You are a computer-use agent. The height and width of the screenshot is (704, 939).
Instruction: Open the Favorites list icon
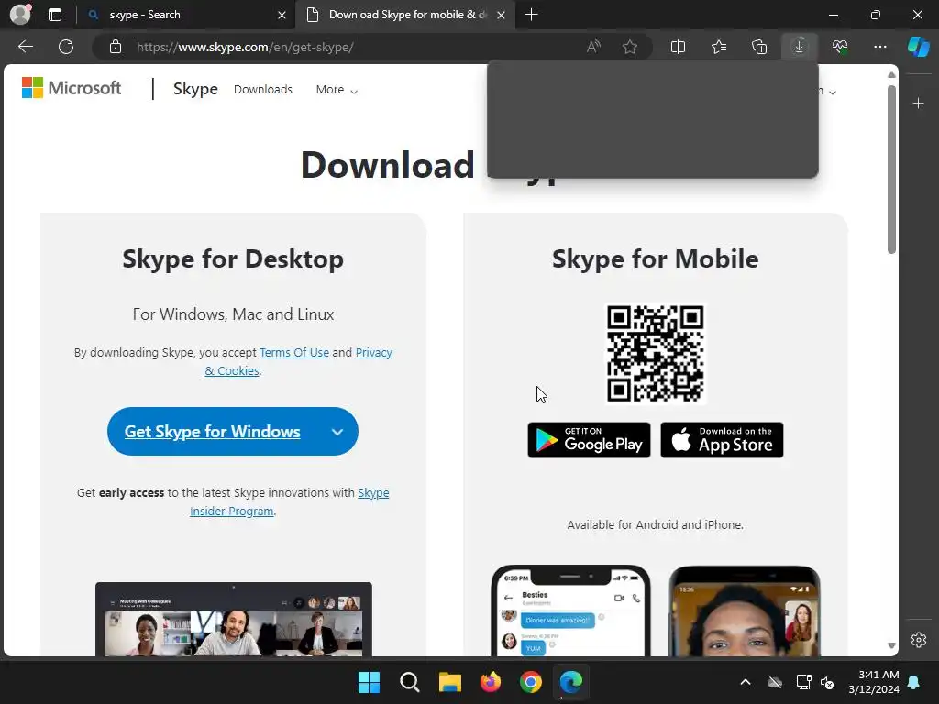pos(719,47)
